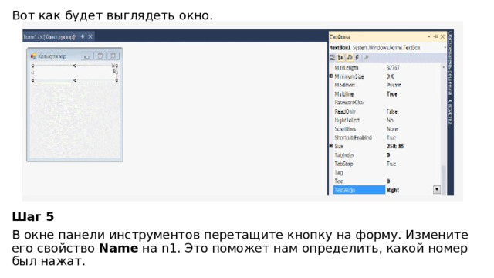The image size is (494, 278).
Task: Open the textBox1 object selector dropdown
Action: (445, 48)
